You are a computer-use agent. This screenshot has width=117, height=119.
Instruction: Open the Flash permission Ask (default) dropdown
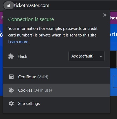coord(87,56)
